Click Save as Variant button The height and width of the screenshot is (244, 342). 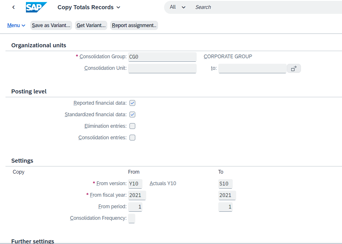pos(51,25)
